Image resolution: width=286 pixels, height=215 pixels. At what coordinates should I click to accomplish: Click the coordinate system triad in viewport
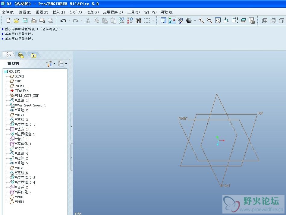click(220, 141)
